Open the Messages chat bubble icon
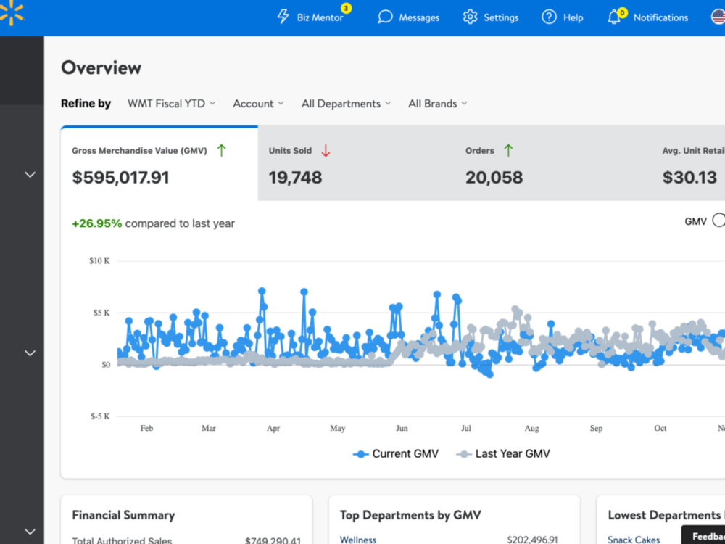The height and width of the screenshot is (544, 725). 385,17
